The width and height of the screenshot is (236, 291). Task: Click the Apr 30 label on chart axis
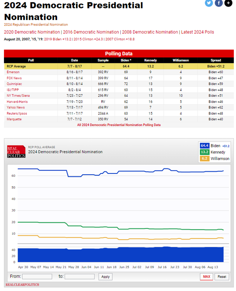(23, 267)
